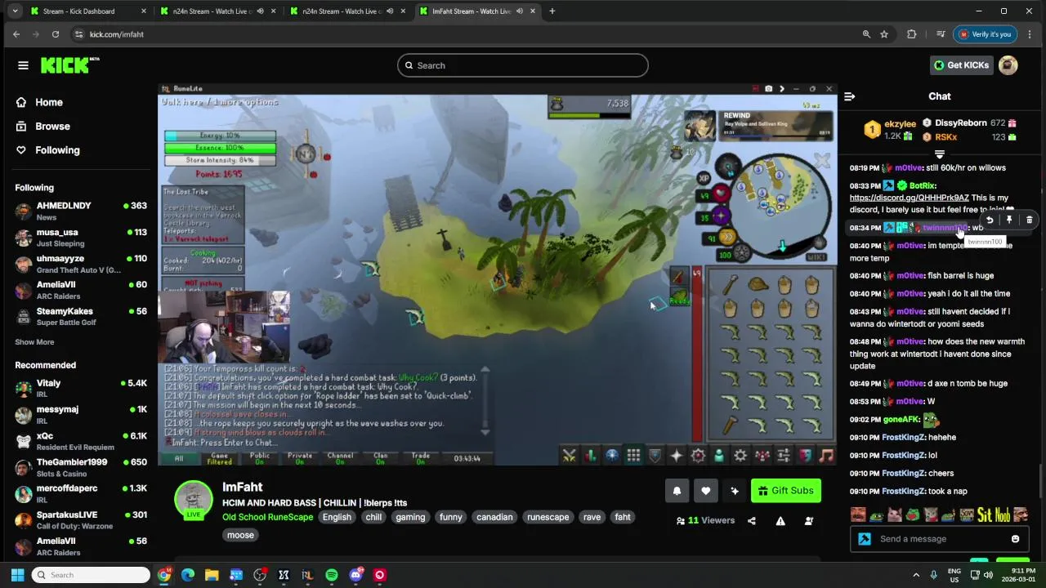Viewport: 1046px width, 588px height.
Task: Open RuneScape skills tab
Action: [x=590, y=456]
